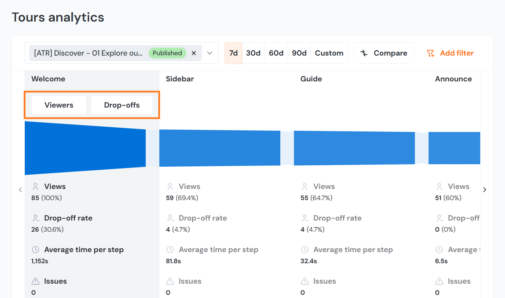Viewport: 505px width, 298px height.
Task: Open Drop-offs list for Welcome step
Action: click(122, 105)
